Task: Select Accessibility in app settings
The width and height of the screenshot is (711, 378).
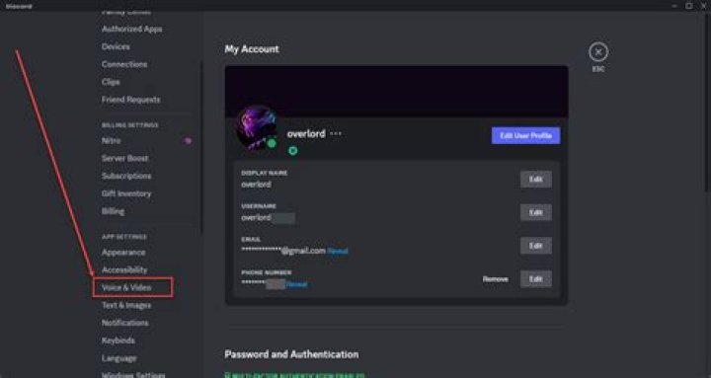Action: point(124,270)
